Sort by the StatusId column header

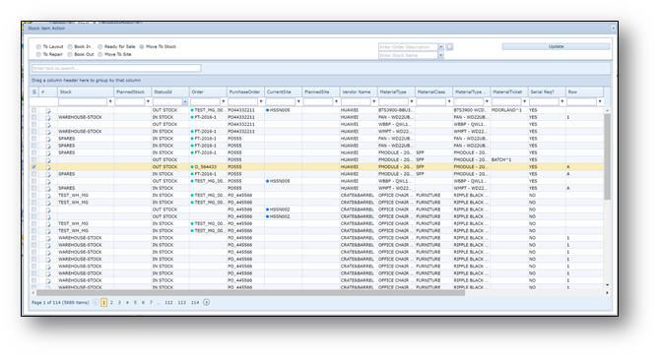point(170,92)
